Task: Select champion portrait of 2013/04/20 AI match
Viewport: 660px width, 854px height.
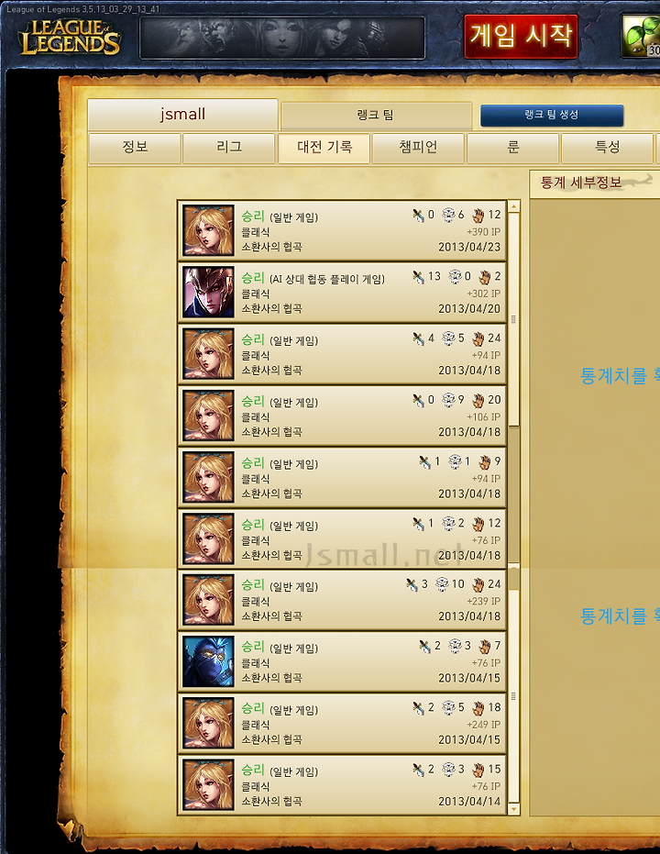Action: [208, 292]
